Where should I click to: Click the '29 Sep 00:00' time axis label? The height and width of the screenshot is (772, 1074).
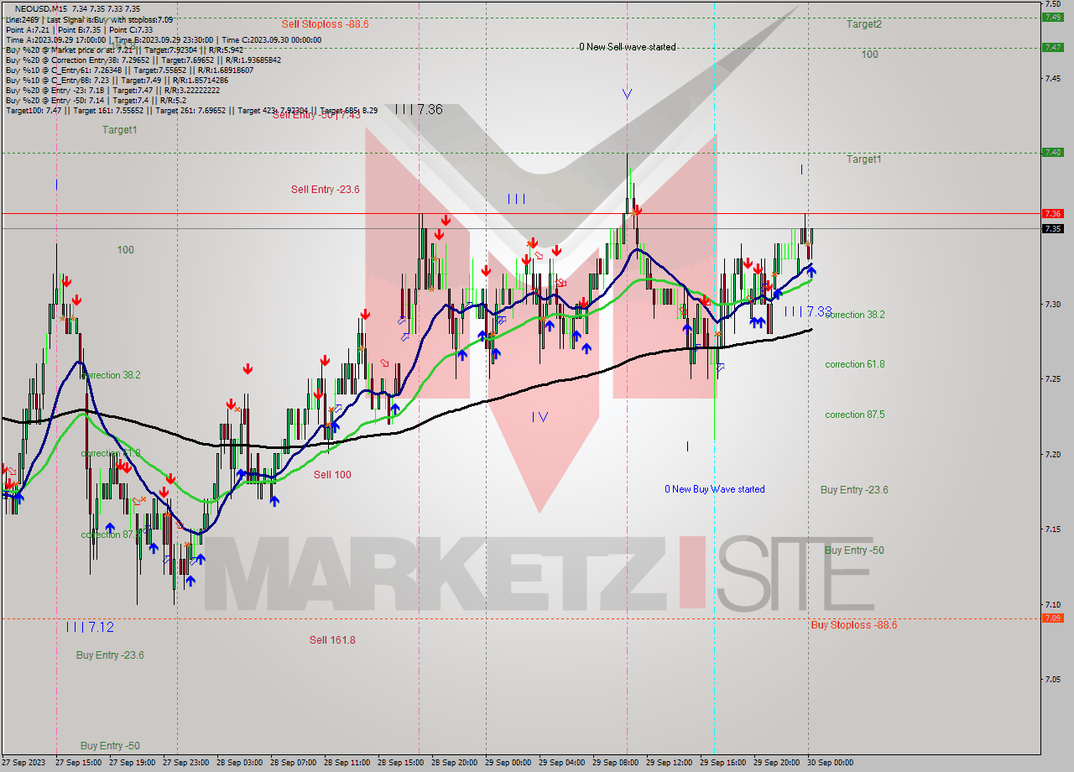click(508, 763)
